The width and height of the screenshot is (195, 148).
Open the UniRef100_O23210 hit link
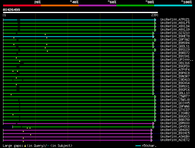tap(175, 33)
